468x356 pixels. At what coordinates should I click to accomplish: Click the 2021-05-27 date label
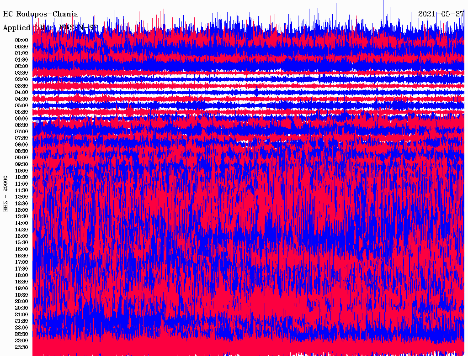pos(441,14)
